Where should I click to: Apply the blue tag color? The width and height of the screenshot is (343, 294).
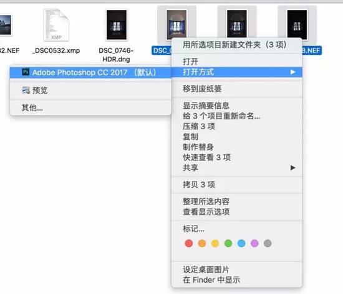tap(241, 243)
